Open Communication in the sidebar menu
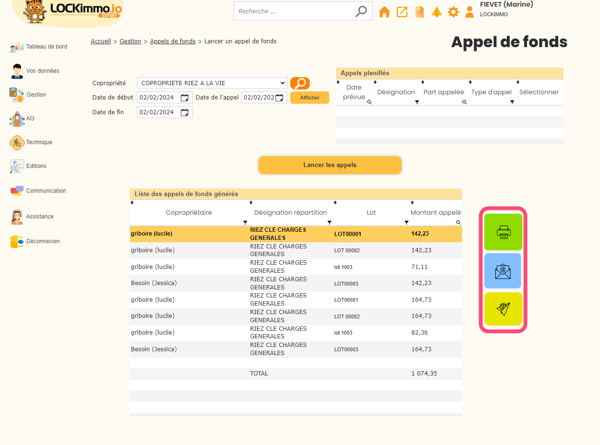 coord(46,191)
